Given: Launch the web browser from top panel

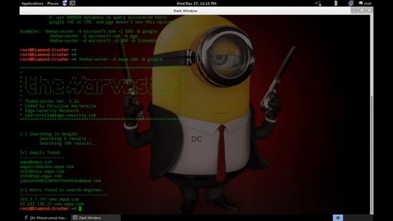Looking at the screenshot, I should point(65,3).
